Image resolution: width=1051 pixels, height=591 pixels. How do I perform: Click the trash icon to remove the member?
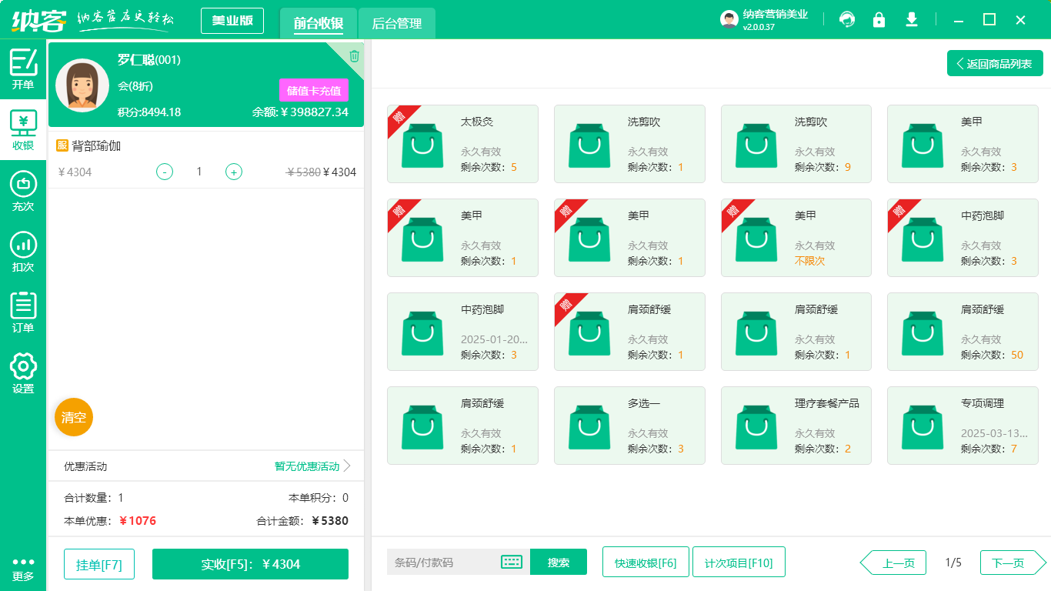click(352, 55)
